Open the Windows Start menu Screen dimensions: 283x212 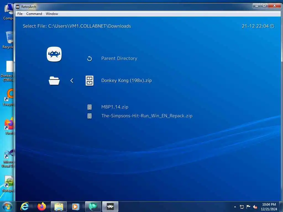(7, 206)
